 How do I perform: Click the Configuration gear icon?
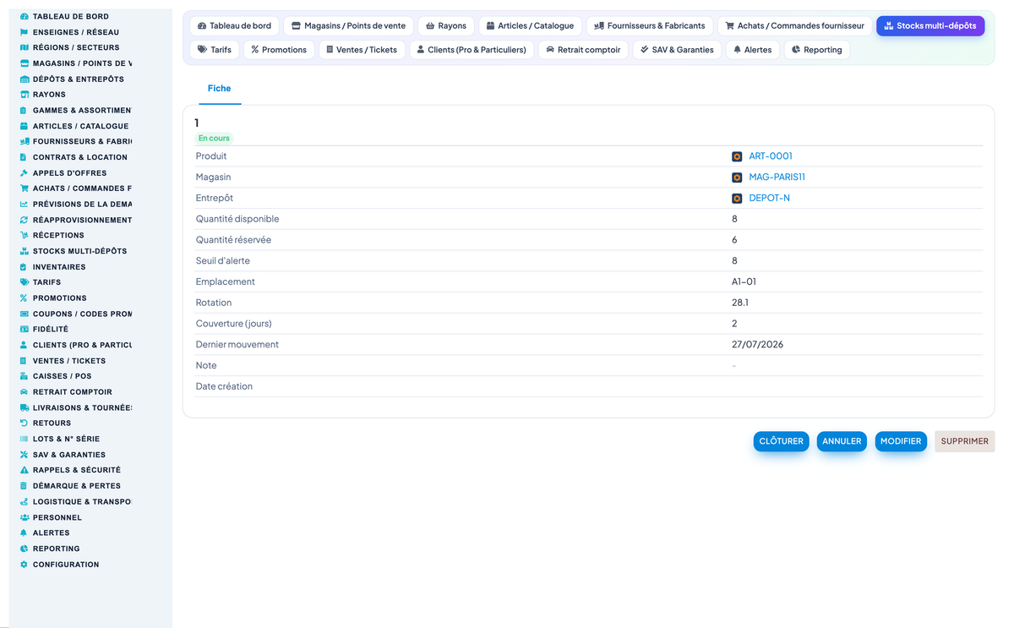coord(25,565)
